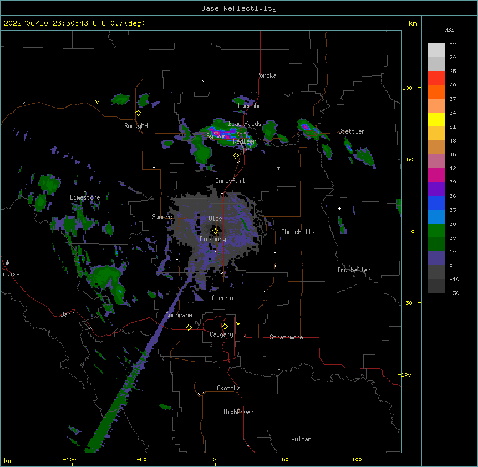
Task: Click the yellow diamond marker near RockyMH
Action: pos(138,113)
